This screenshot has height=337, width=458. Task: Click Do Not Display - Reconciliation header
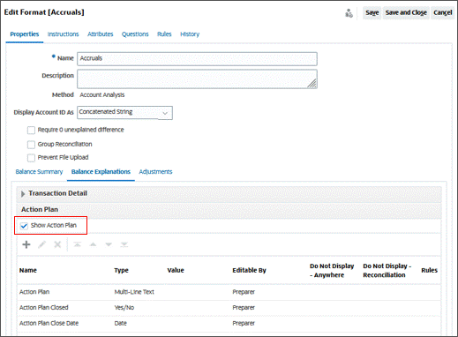coord(387,271)
